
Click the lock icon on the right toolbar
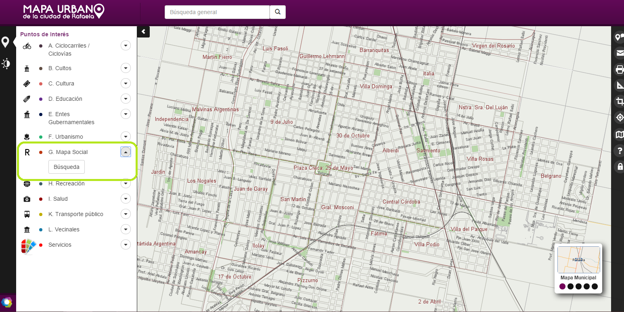[x=620, y=166]
